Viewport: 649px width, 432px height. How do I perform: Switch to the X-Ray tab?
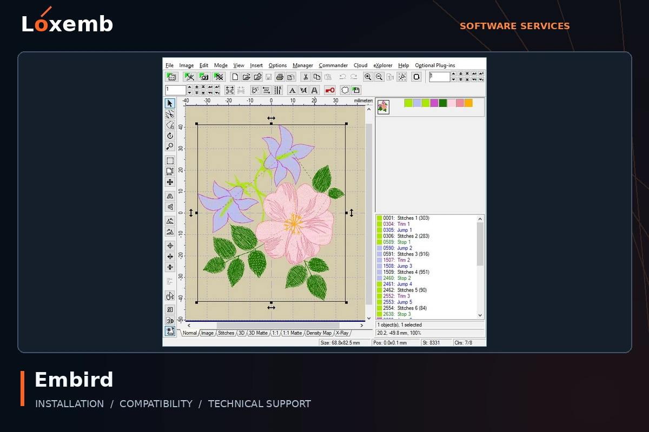coord(342,333)
